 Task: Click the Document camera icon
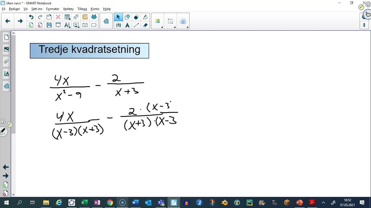coord(94,25)
